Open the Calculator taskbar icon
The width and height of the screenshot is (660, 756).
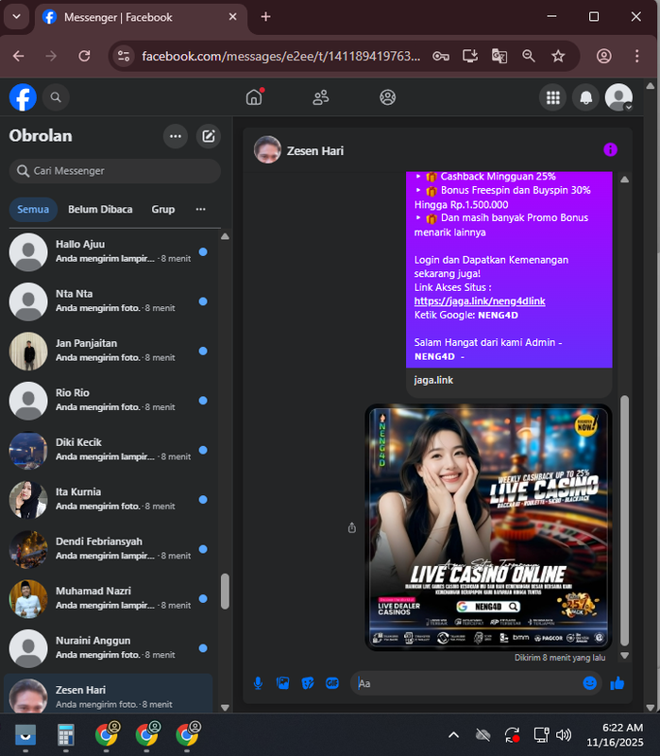click(x=65, y=735)
